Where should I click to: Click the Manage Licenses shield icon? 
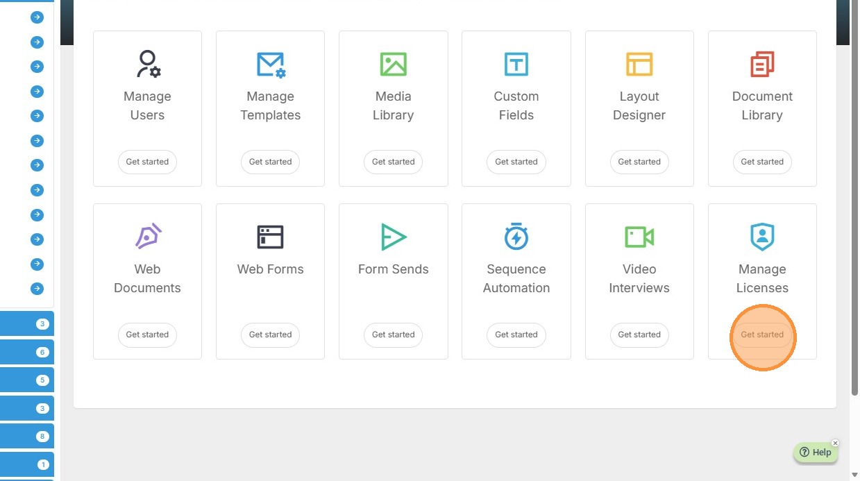[x=762, y=237]
